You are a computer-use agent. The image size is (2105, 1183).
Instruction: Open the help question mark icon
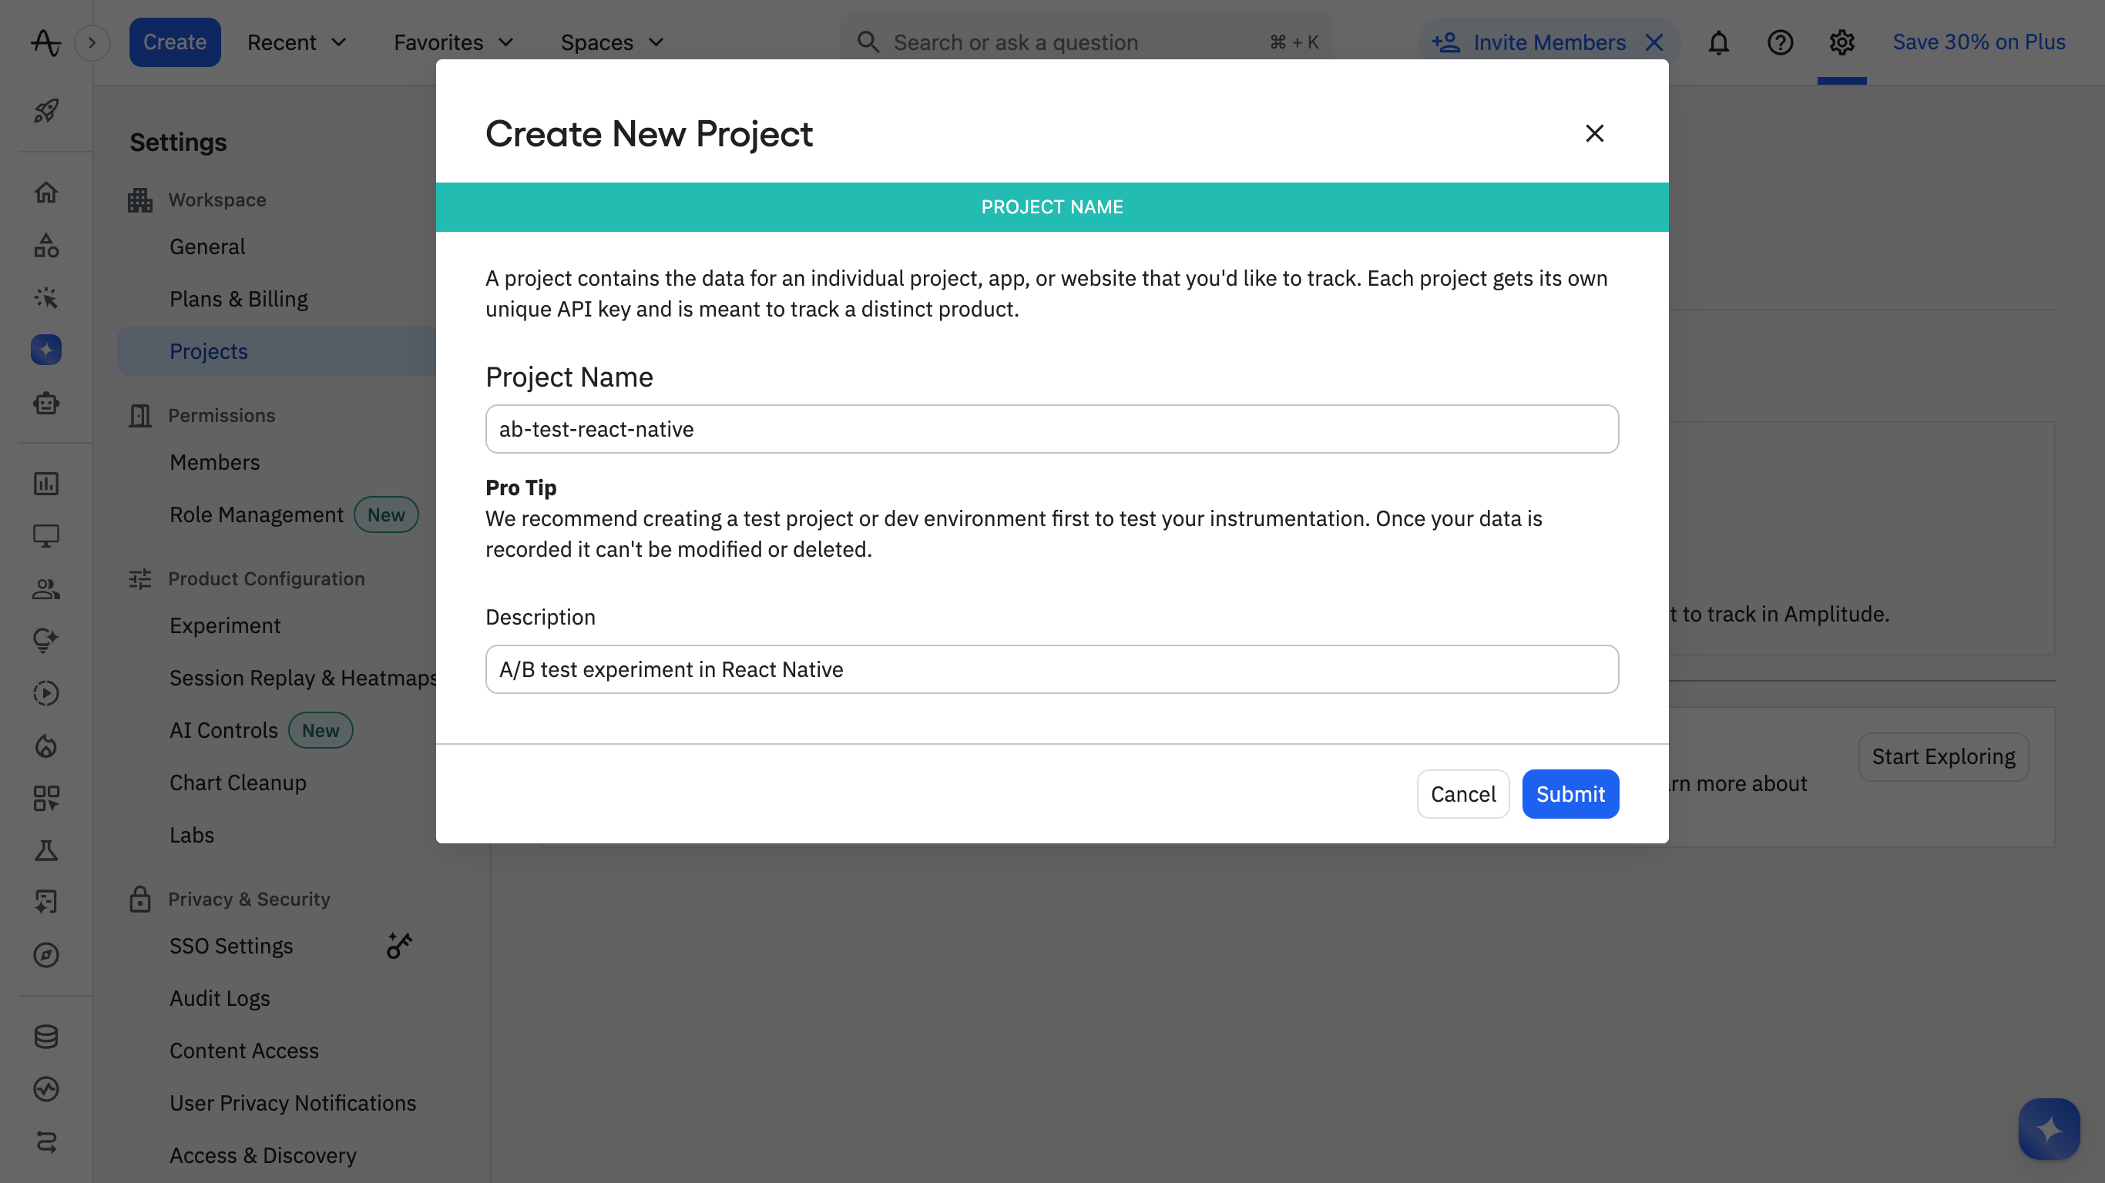1780,42
